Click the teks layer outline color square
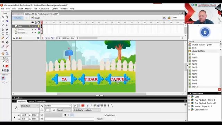The width and height of the screenshot is (222, 125). (39, 26)
